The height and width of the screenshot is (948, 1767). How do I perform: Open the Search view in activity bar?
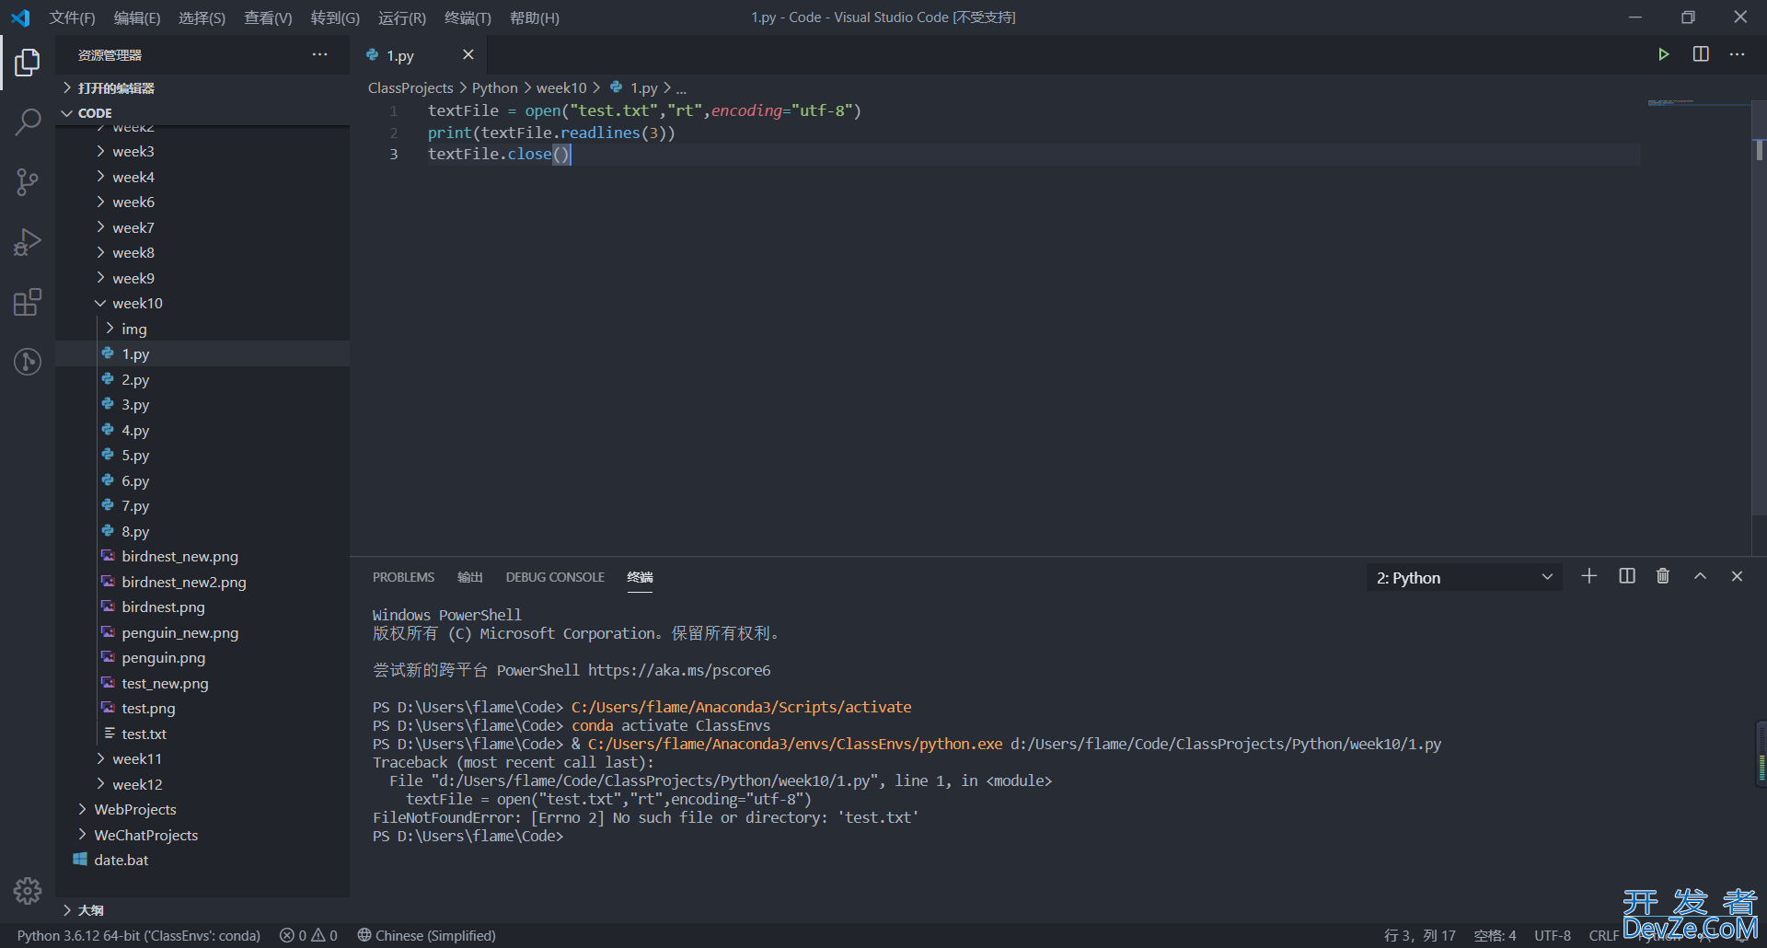(28, 121)
